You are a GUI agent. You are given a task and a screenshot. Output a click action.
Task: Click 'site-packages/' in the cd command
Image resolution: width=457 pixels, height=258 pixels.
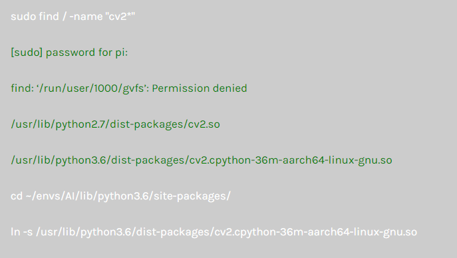(x=192, y=196)
